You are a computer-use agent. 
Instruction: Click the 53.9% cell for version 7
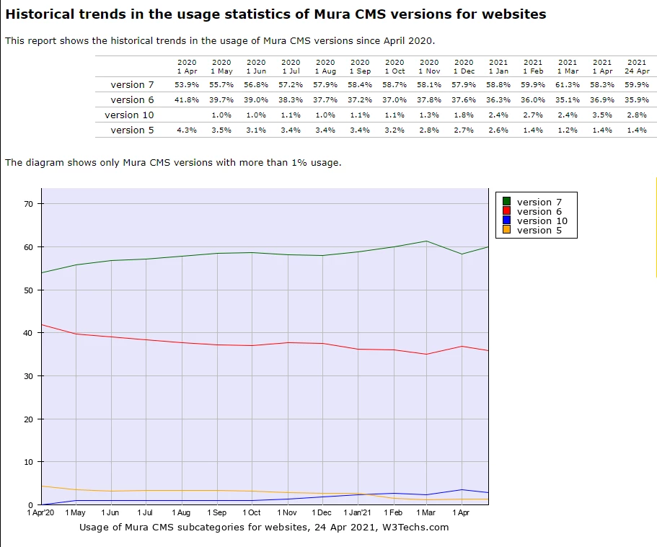coord(187,84)
